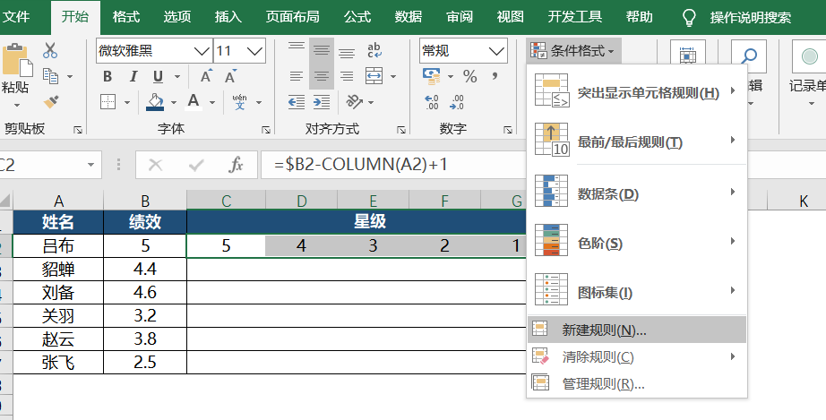Viewport: 826px width, 420px height.
Task: Switch to the 页面布局 tab
Action: (292, 16)
